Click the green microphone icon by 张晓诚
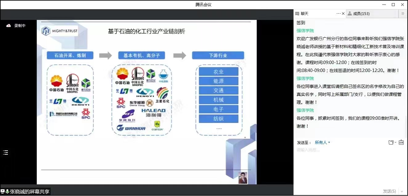This screenshot has width=408, height=196. pos(7,192)
